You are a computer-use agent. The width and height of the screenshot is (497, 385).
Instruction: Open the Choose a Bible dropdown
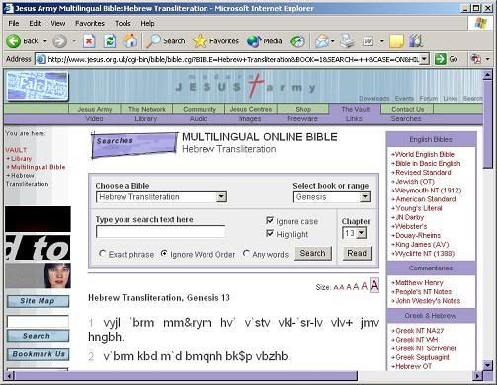click(221, 197)
